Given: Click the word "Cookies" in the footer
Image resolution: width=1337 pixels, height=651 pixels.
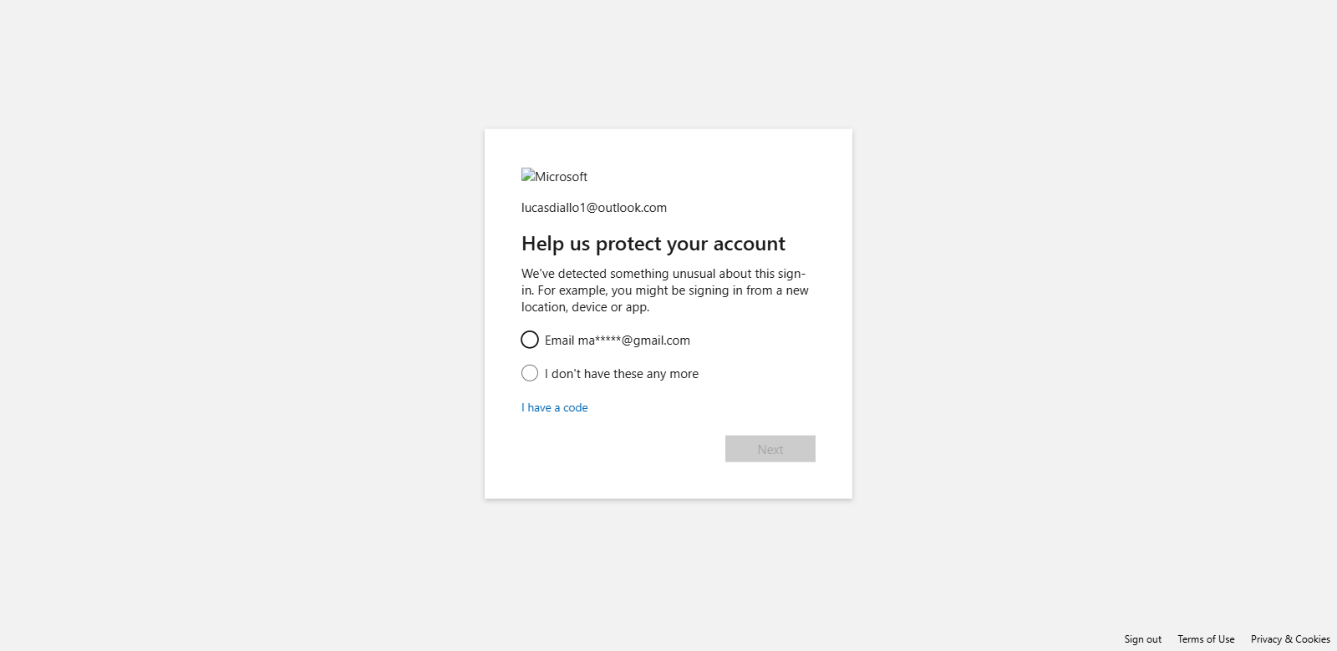Looking at the screenshot, I should click(x=1313, y=639).
